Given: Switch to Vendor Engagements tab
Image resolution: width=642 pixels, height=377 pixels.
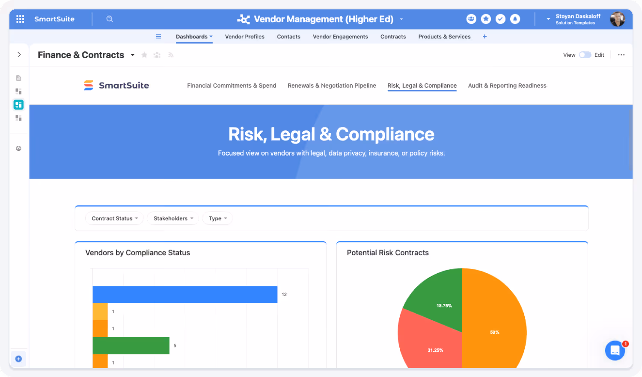Looking at the screenshot, I should (x=340, y=36).
